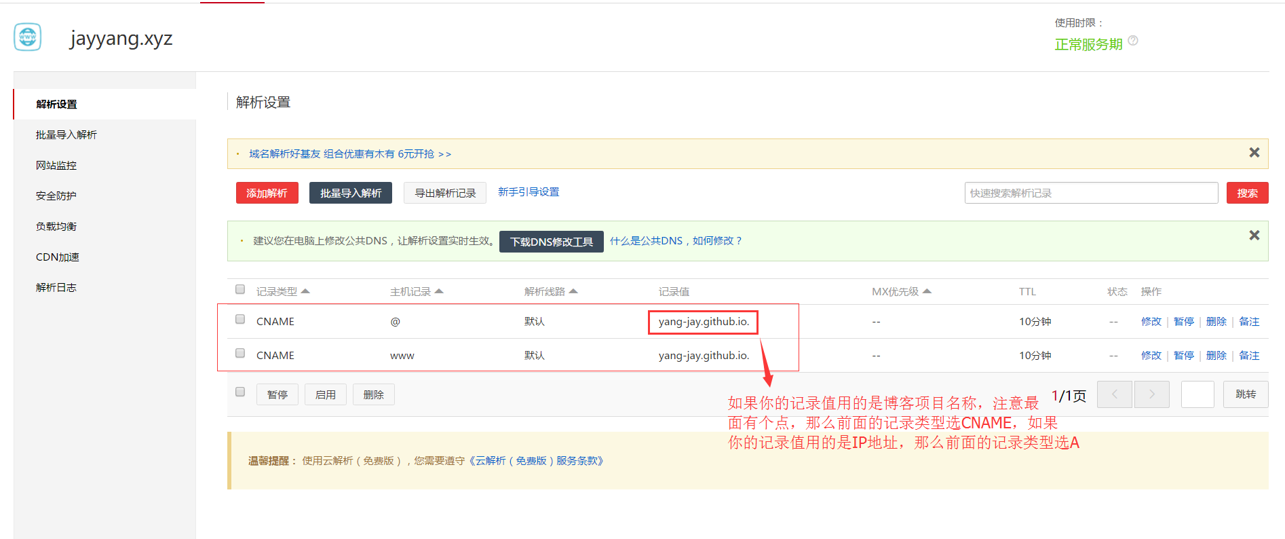This screenshot has width=1285, height=539.
Task: Check the box for the www CNAME record
Action: [x=240, y=353]
